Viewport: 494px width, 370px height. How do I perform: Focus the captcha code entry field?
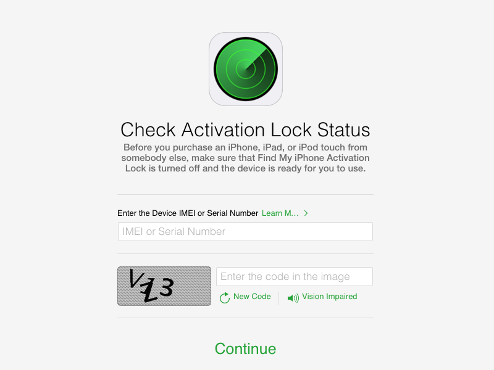[x=295, y=276]
